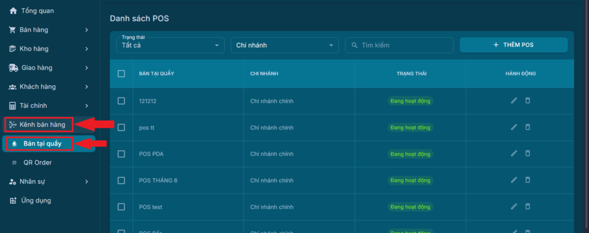This screenshot has height=233, width=589.
Task: Click the edit pencil icon for 121212
Action: 514,101
